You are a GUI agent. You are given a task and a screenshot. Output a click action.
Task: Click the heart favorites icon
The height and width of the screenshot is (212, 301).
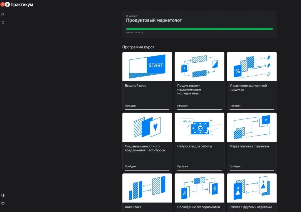pos(3,204)
